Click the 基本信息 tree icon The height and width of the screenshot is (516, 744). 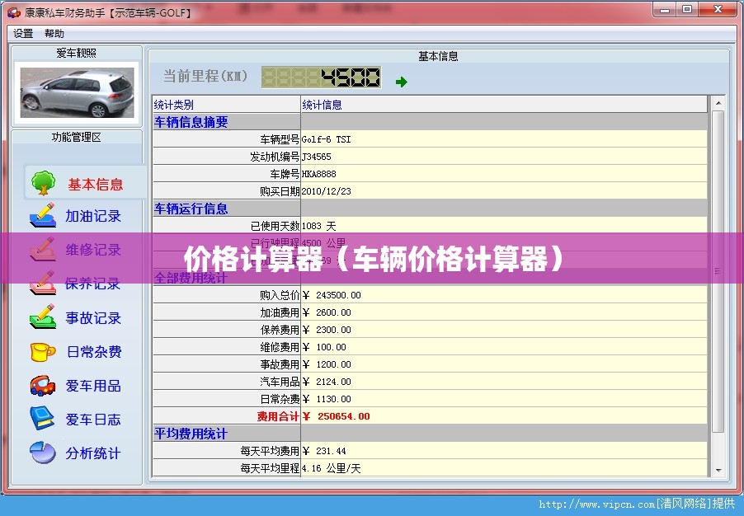pyautogui.click(x=43, y=183)
